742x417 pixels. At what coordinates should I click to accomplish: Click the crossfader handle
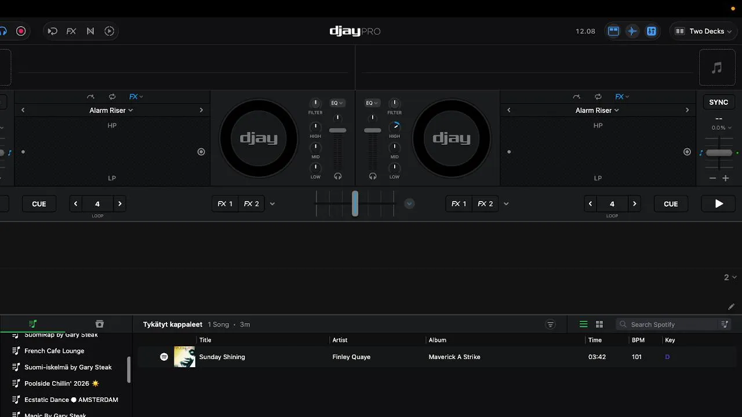click(355, 204)
